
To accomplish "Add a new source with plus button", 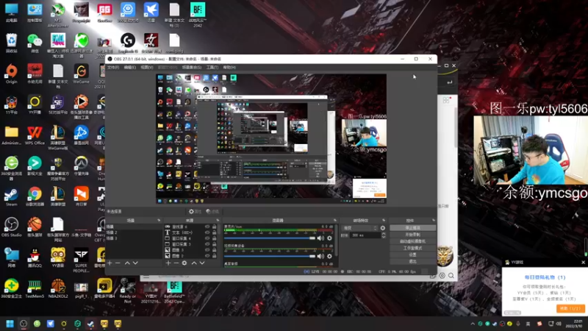I will [168, 263].
